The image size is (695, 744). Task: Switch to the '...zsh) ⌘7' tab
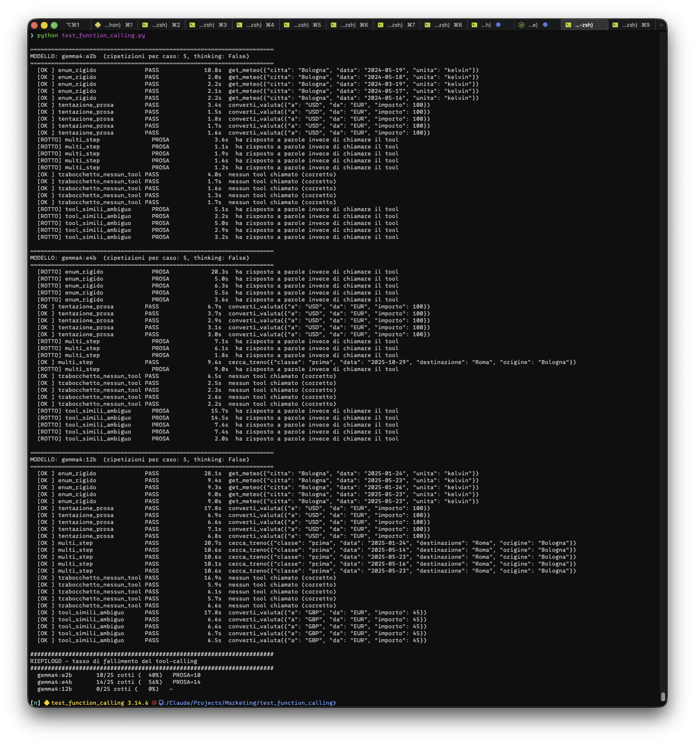coord(396,25)
